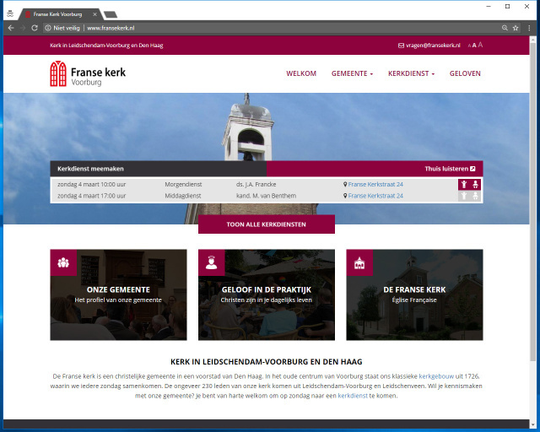
Task: Click the Toon alle kerkdiensten button
Action: (266, 224)
